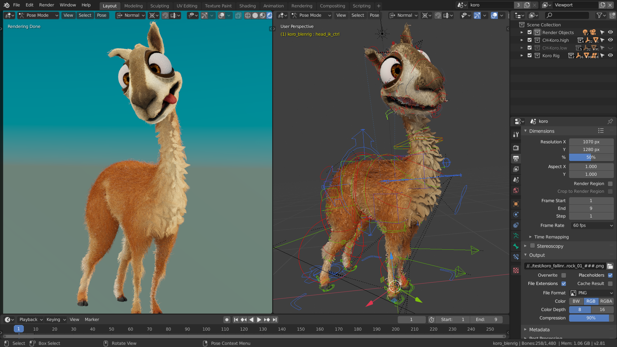Open the World properties tab icon
The width and height of the screenshot is (617, 347).
pyautogui.click(x=516, y=191)
